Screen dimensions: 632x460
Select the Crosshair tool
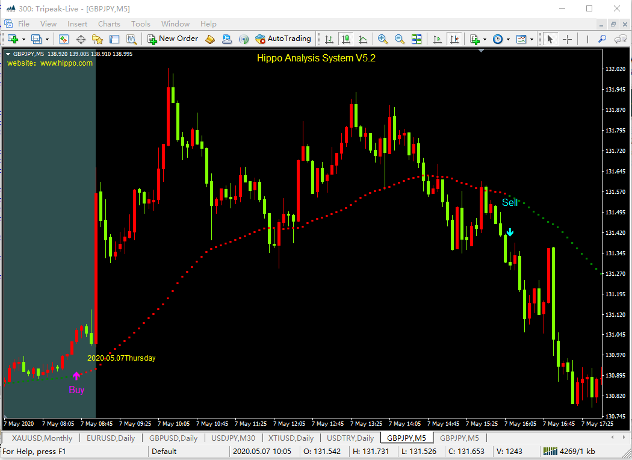[x=567, y=39]
